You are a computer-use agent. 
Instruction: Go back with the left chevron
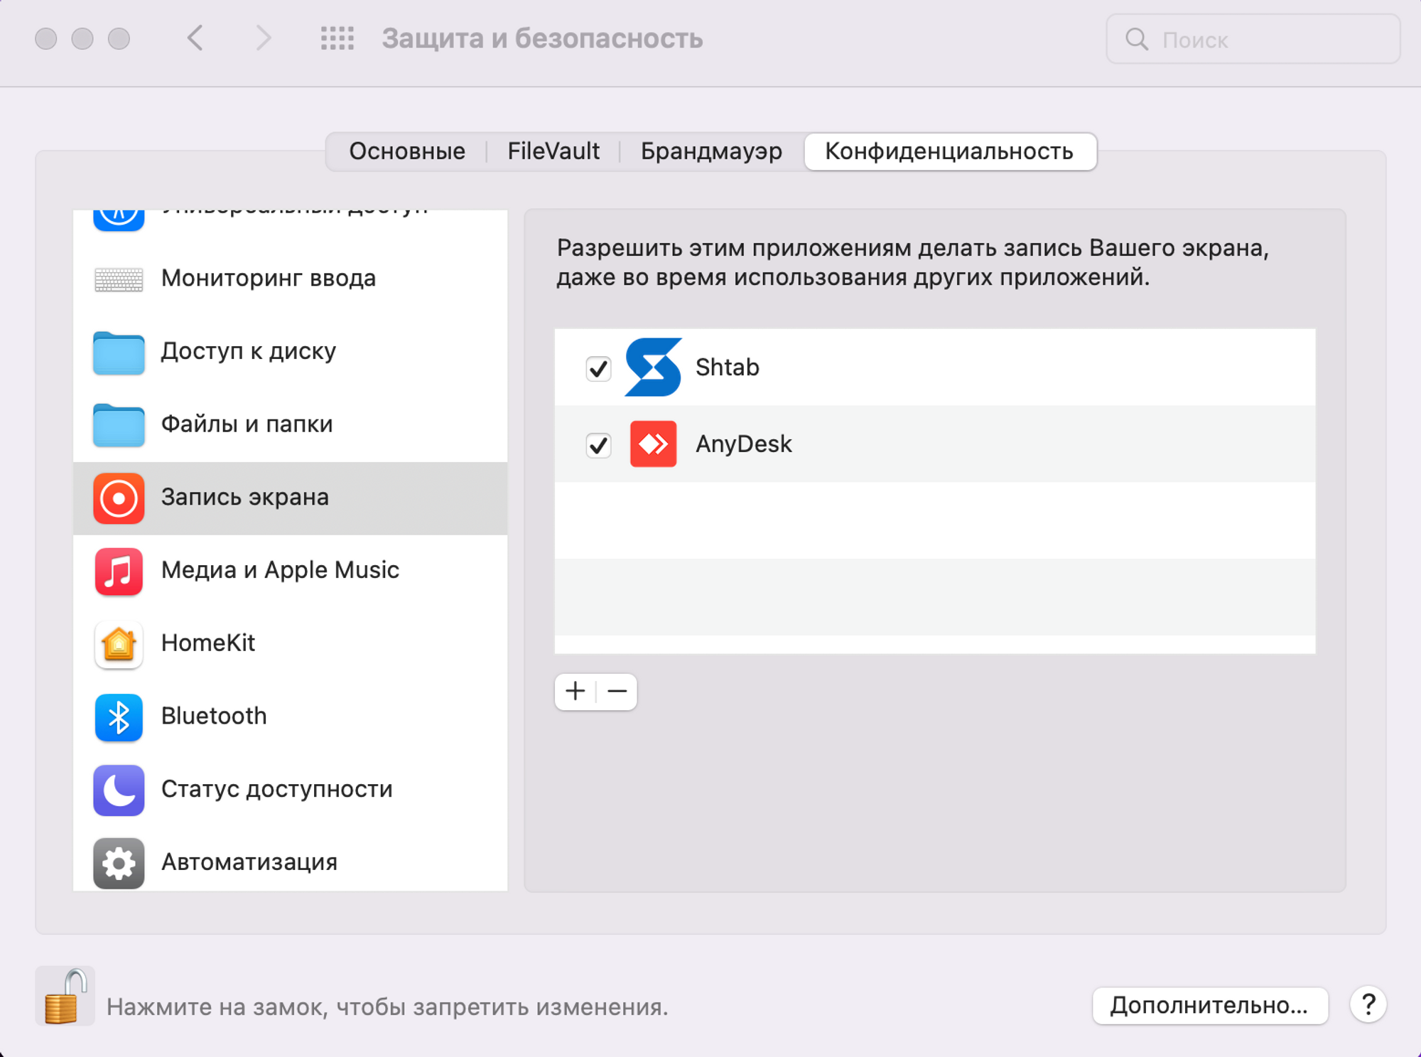point(195,38)
